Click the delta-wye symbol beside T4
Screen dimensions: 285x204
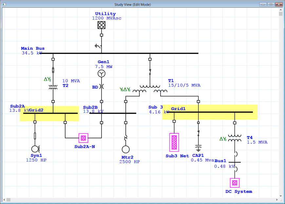coord(223,139)
